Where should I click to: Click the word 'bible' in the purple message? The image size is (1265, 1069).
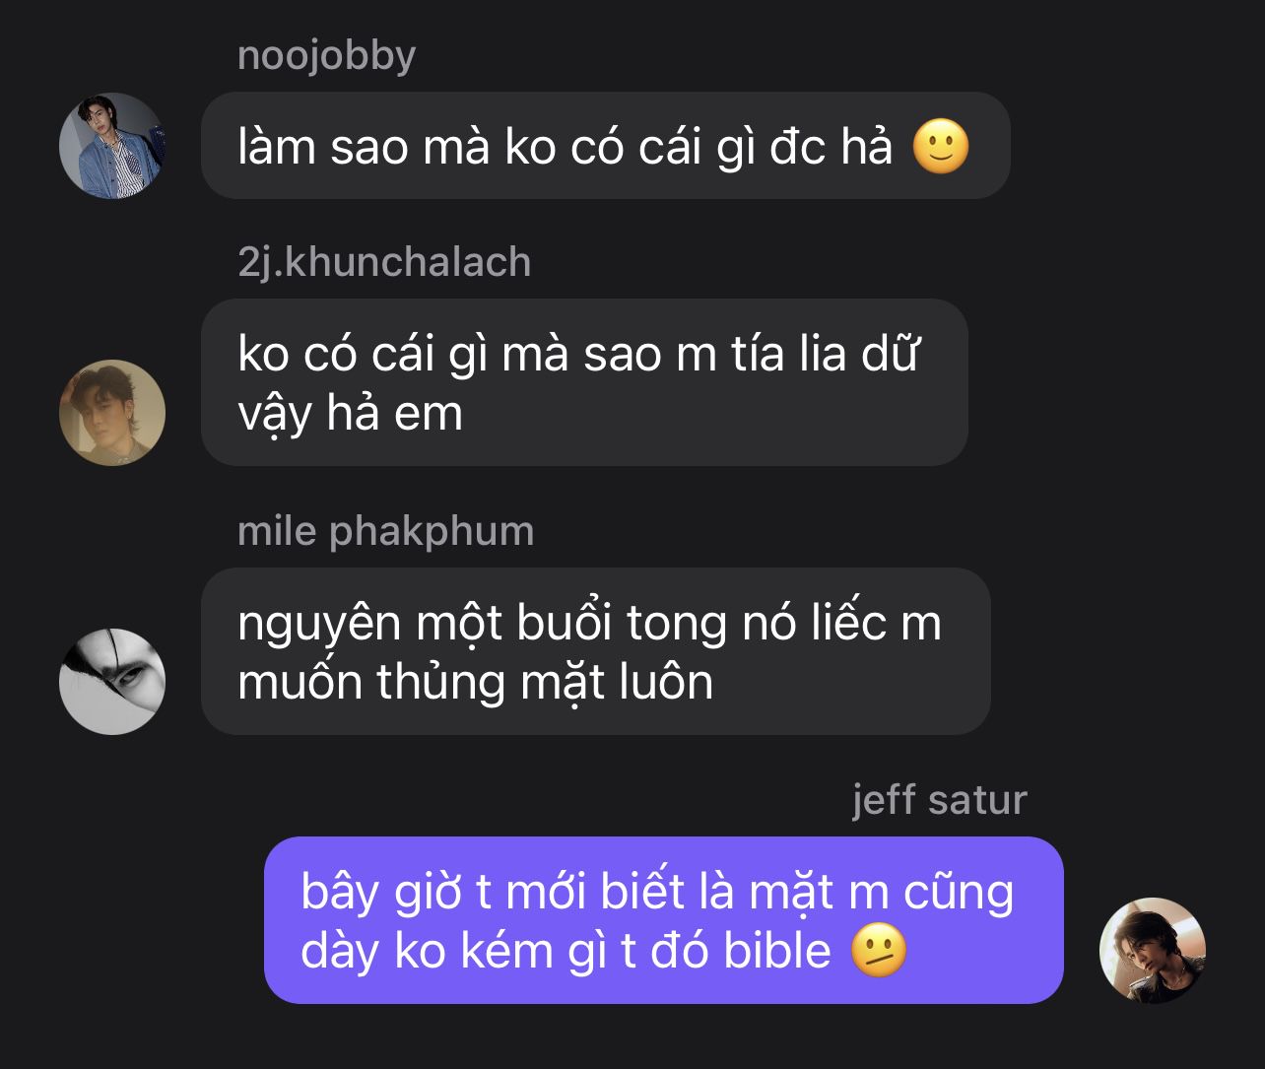(777, 952)
